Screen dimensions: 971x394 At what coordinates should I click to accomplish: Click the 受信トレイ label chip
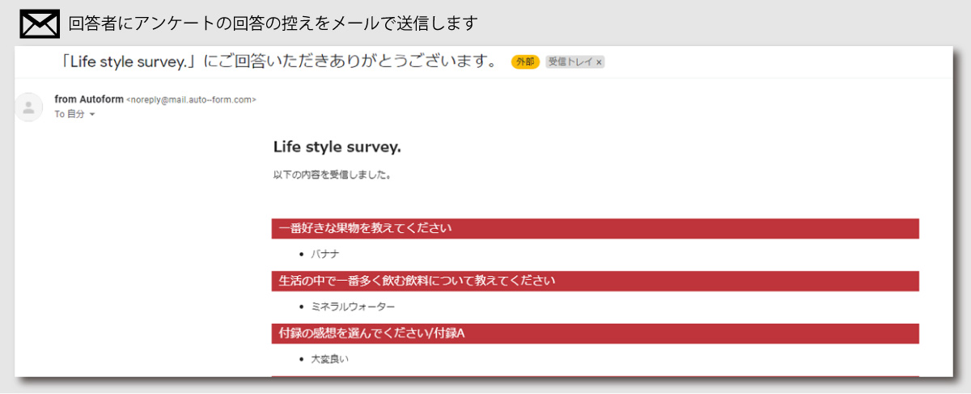(570, 61)
